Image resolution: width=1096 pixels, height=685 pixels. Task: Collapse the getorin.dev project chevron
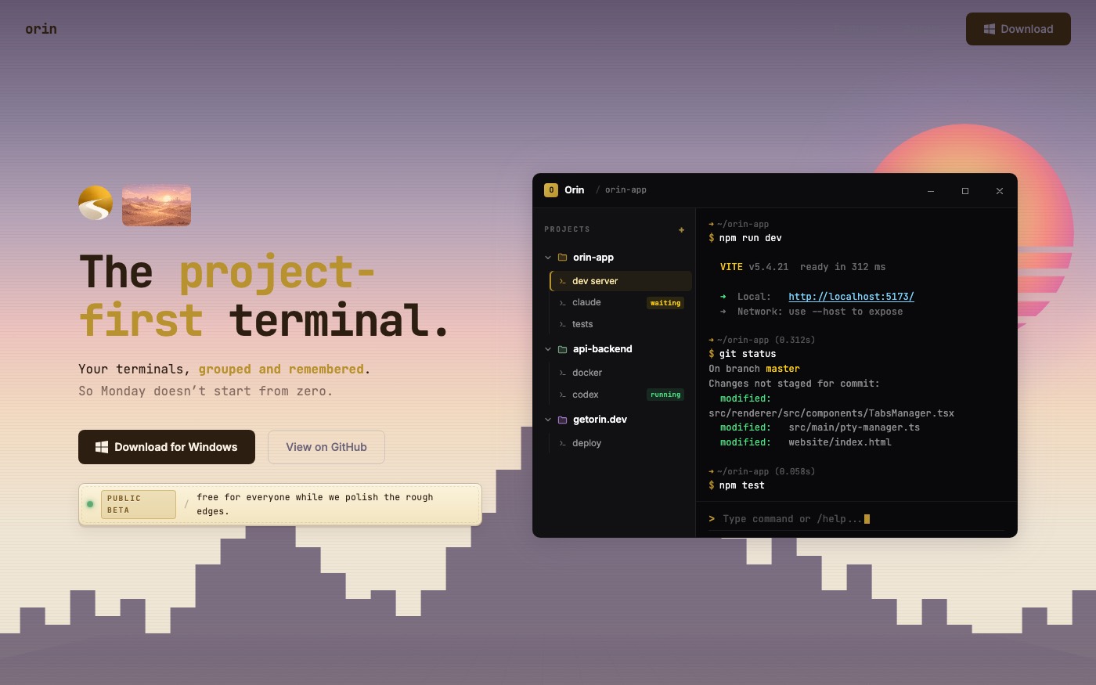click(x=548, y=420)
